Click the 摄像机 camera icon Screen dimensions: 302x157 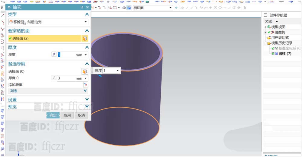coord(272,32)
